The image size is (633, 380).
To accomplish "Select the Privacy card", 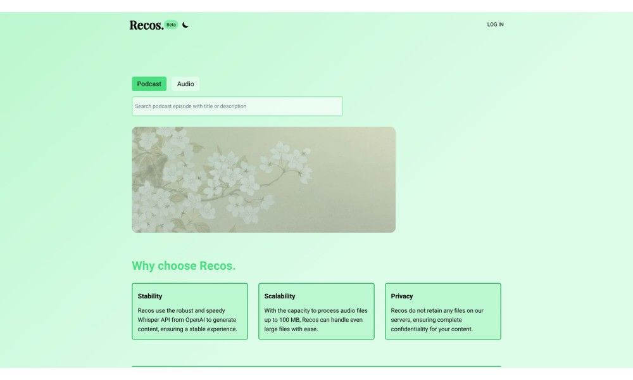I will pos(443,312).
